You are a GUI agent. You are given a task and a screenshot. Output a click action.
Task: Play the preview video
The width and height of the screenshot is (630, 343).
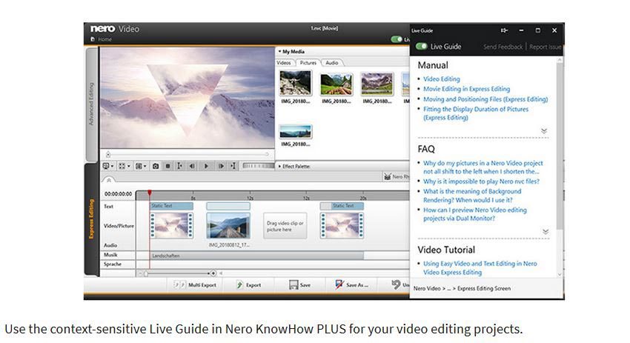206,166
